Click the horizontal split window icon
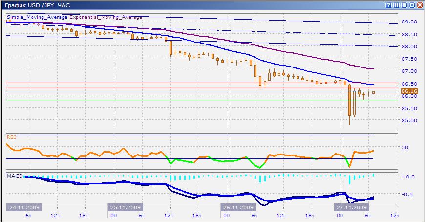The height and width of the screenshot is (222, 425). coord(404,5)
